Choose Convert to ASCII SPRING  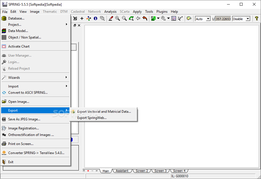pyautogui.click(x=35, y=93)
